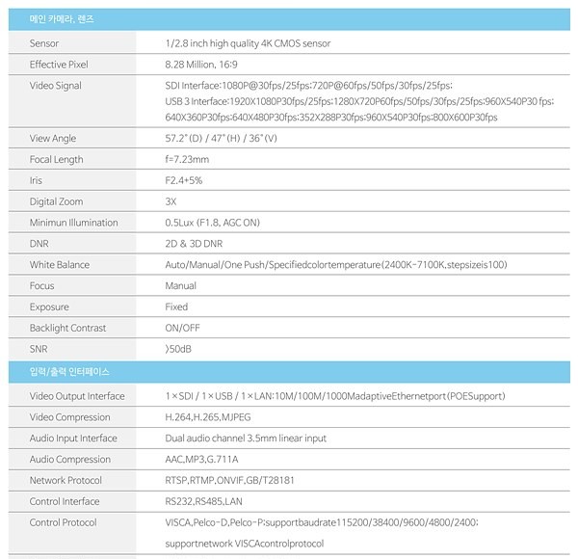Click the '8.28 Million, 16:9' value
This screenshot has height=559, width=578.
click(x=201, y=65)
